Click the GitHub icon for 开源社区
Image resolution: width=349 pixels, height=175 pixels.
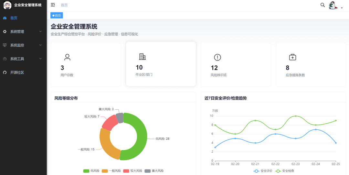pyautogui.click(x=5, y=72)
